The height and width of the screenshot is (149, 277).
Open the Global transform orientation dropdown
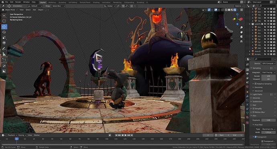point(110,6)
